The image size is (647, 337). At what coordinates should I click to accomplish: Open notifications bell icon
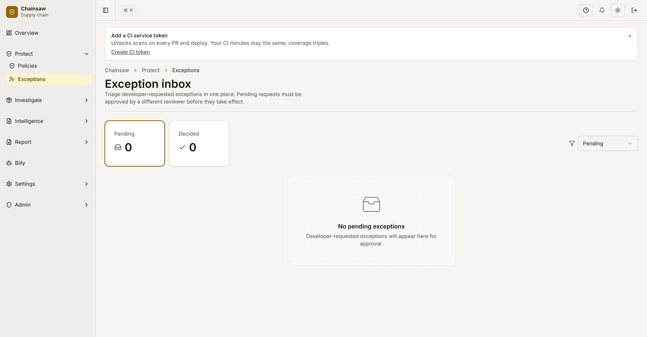[602, 10]
